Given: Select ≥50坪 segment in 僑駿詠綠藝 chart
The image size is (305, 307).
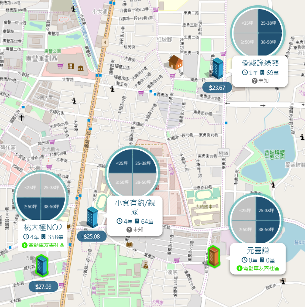Looking at the screenshot, I should point(246,44).
